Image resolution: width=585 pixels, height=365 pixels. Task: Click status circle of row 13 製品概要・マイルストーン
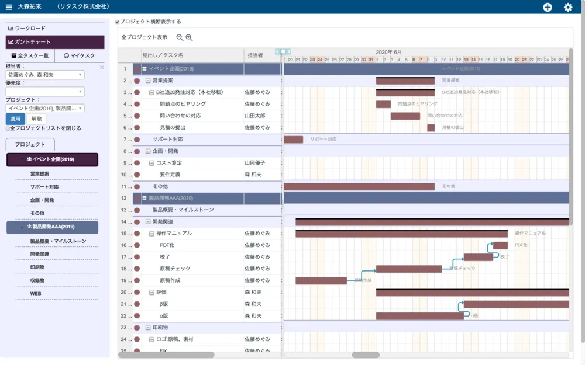[137, 210]
